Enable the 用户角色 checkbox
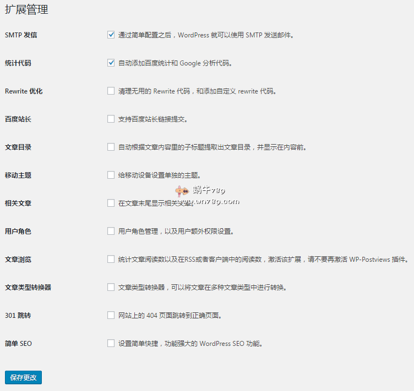Image resolution: width=414 pixels, height=391 pixels. [x=111, y=231]
